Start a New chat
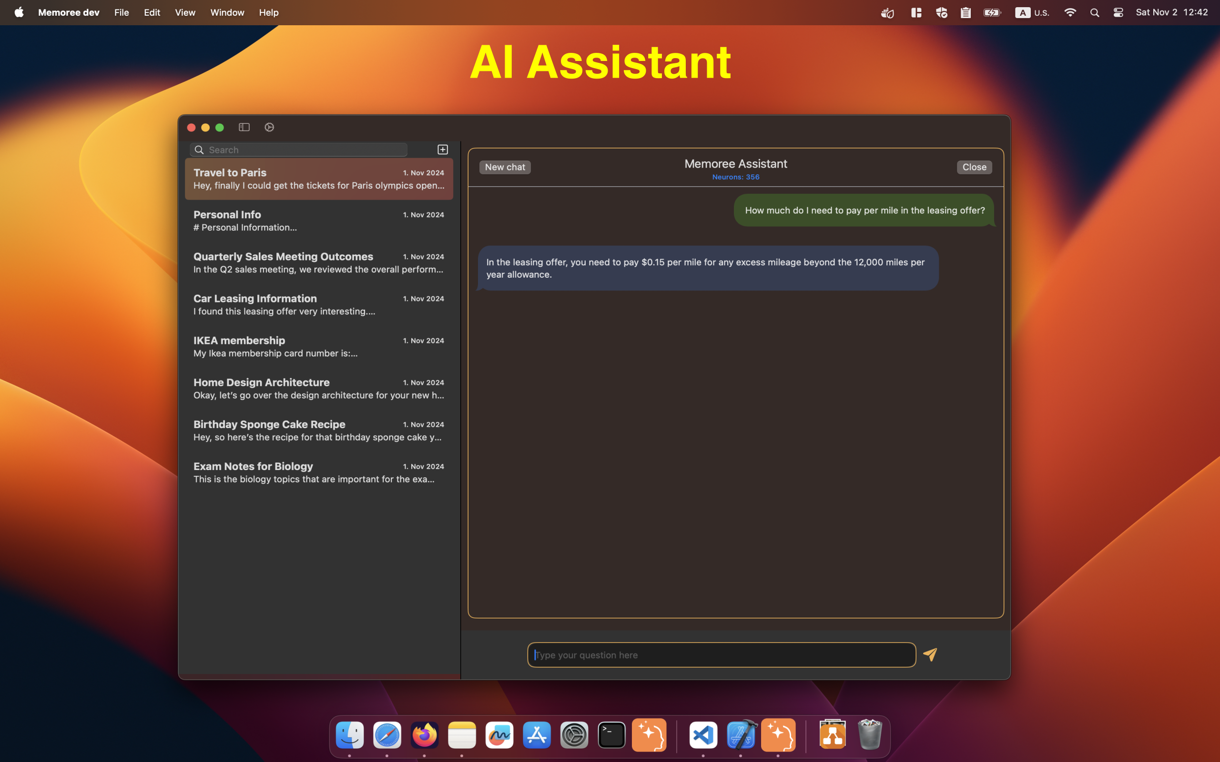The height and width of the screenshot is (762, 1220). coord(505,167)
